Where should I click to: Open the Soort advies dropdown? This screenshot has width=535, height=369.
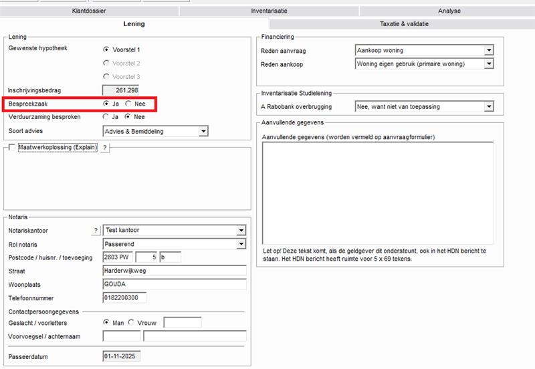pos(203,131)
